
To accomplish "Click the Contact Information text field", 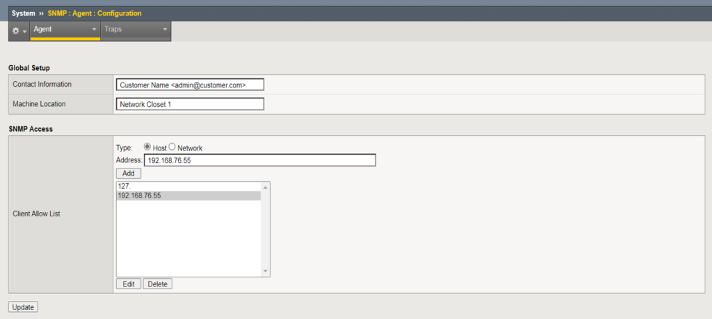I will 190,85.
